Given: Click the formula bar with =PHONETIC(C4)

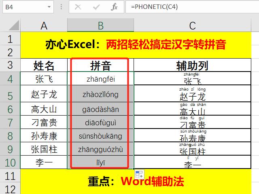Looking at the screenshot, I should (192, 7).
